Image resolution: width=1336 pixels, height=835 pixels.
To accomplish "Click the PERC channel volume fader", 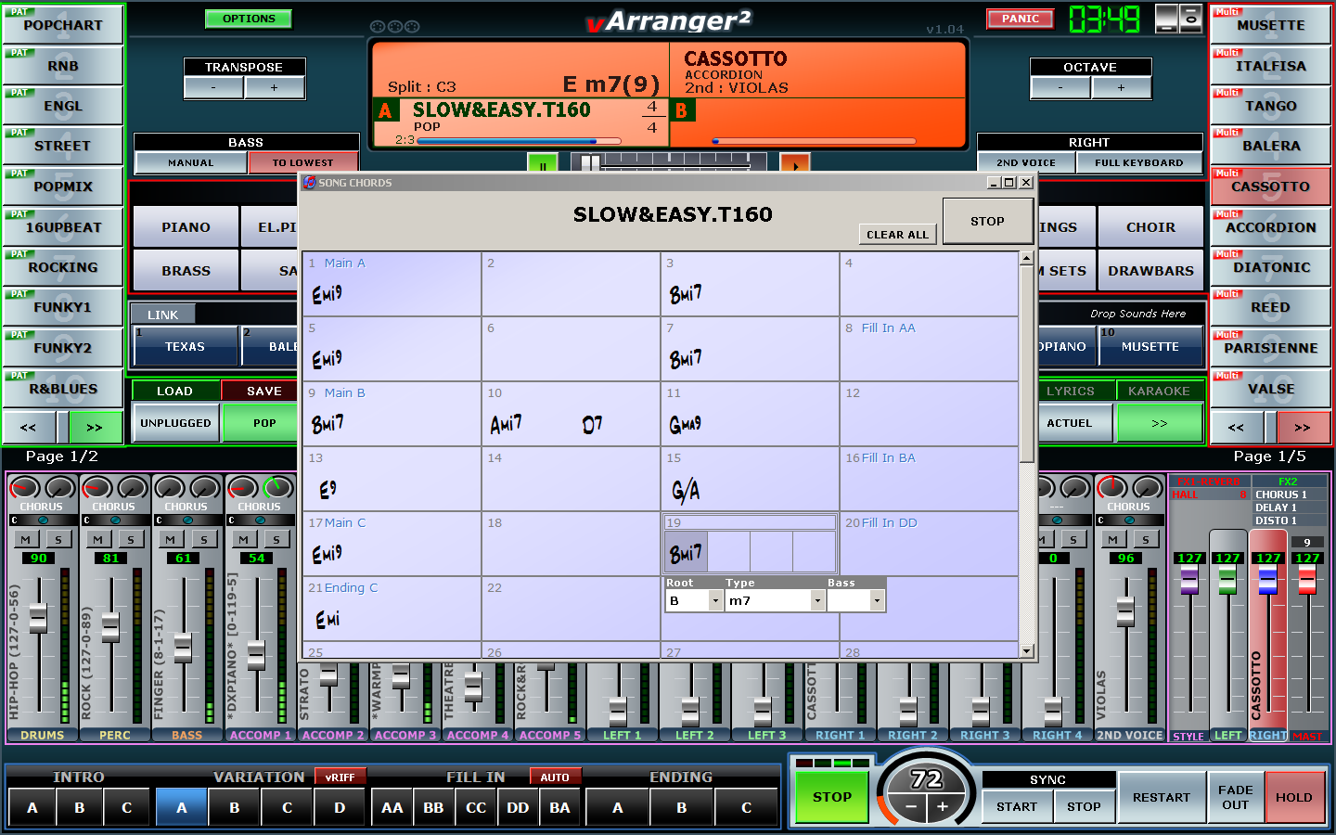I will [x=110, y=628].
